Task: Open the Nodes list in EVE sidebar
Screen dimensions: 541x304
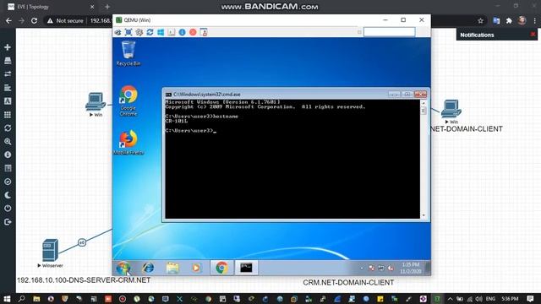Action: [8, 61]
